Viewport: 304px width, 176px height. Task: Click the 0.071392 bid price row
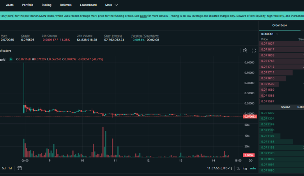(x=268, y=113)
